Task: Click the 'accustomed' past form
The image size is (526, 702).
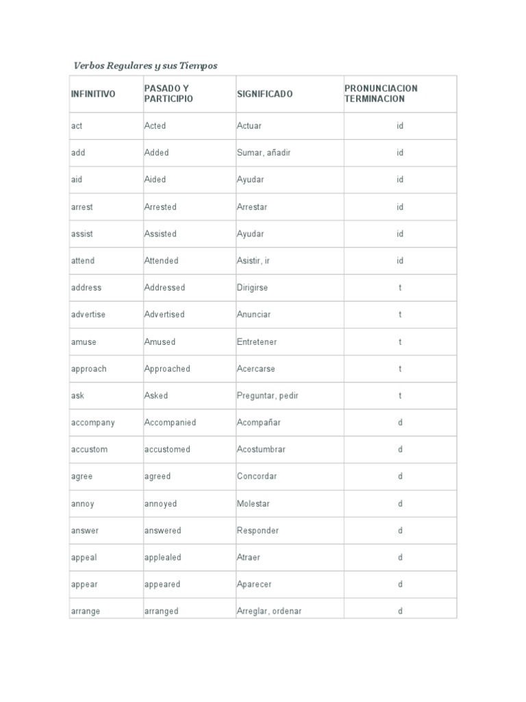Action: (x=167, y=449)
